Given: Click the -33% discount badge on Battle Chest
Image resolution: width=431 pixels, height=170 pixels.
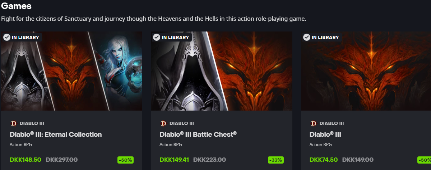Looking at the screenshot, I should click(x=275, y=160).
